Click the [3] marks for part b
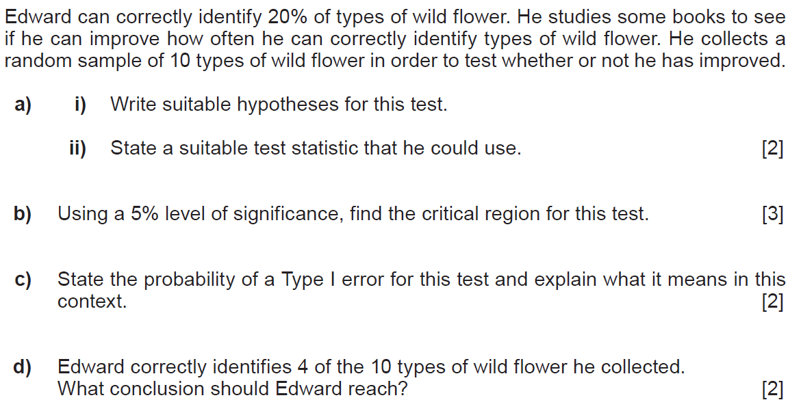 [x=772, y=214]
